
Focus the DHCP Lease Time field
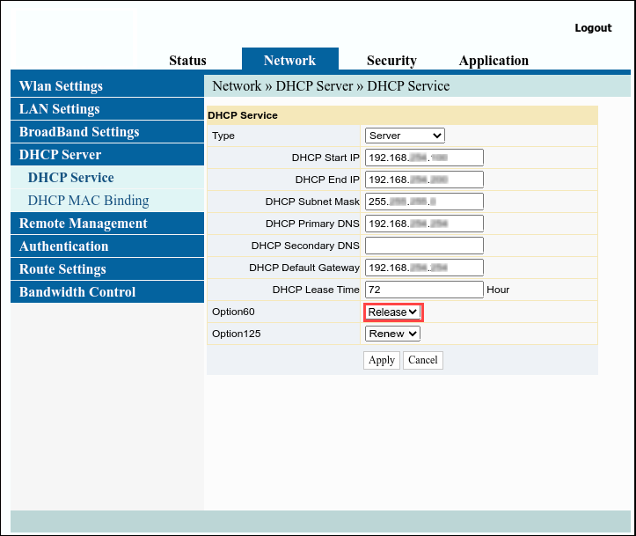tap(424, 290)
